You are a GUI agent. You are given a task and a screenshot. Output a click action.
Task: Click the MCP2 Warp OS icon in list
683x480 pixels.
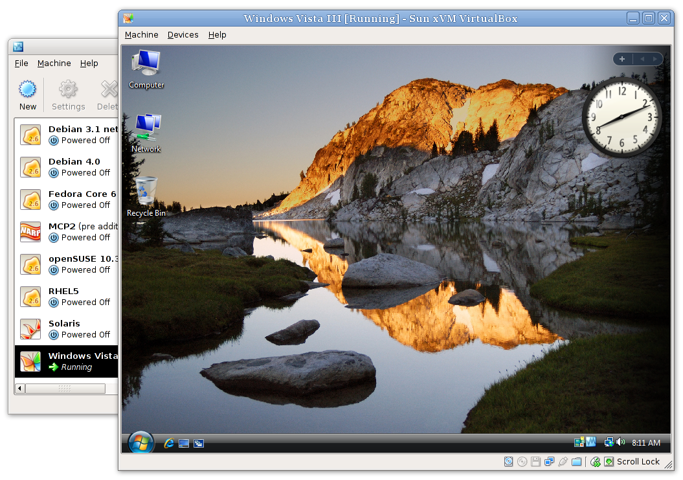(30, 232)
